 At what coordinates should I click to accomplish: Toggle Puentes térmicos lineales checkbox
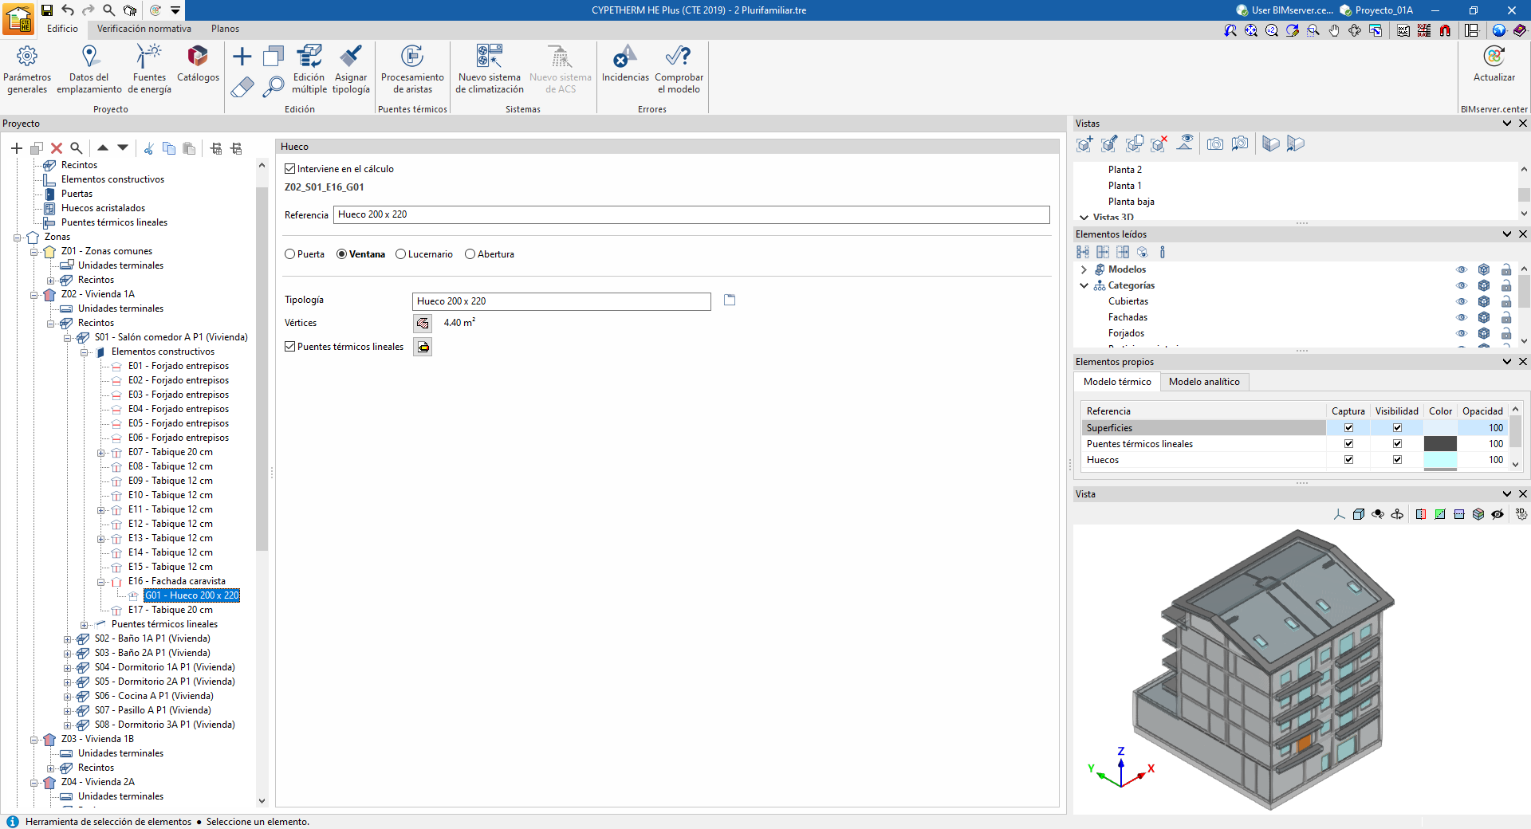click(x=290, y=347)
